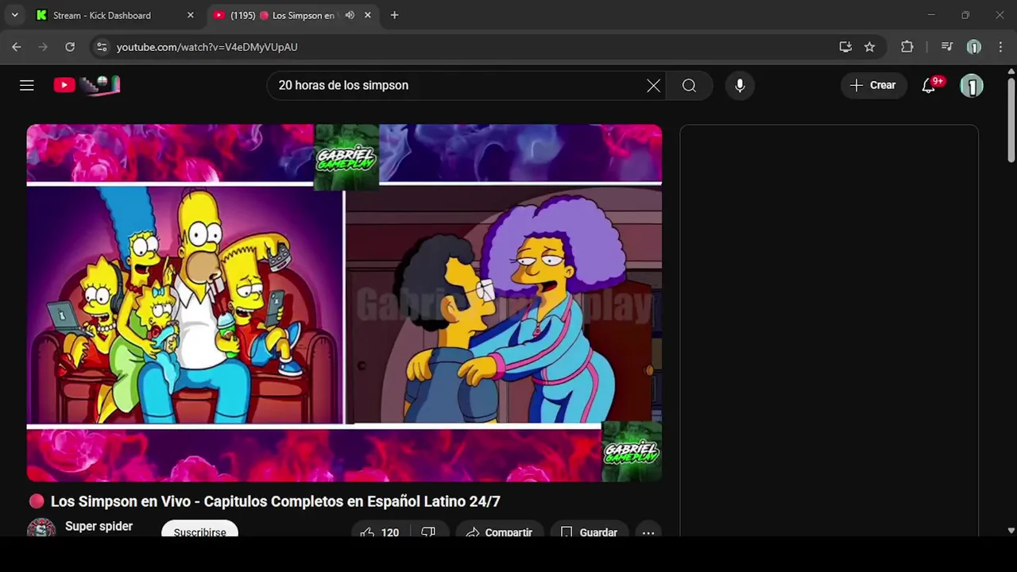This screenshot has width=1017, height=572.
Task: Expand the tab search dropdown arrow
Action: (x=14, y=15)
